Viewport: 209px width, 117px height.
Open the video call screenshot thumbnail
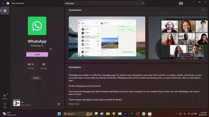pos(178,38)
